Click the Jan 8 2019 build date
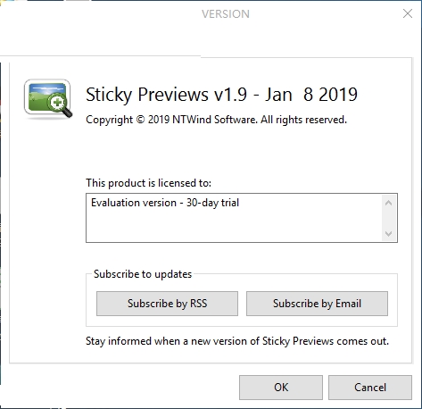 point(311,95)
